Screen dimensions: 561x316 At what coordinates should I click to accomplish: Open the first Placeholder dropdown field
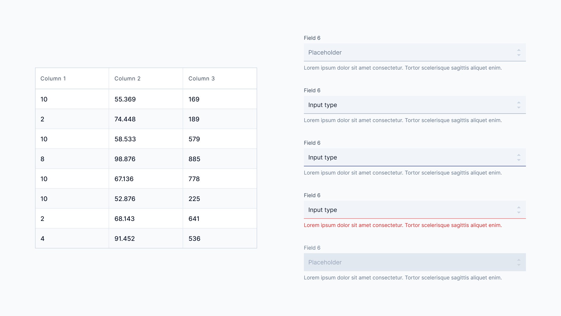[x=409, y=53]
